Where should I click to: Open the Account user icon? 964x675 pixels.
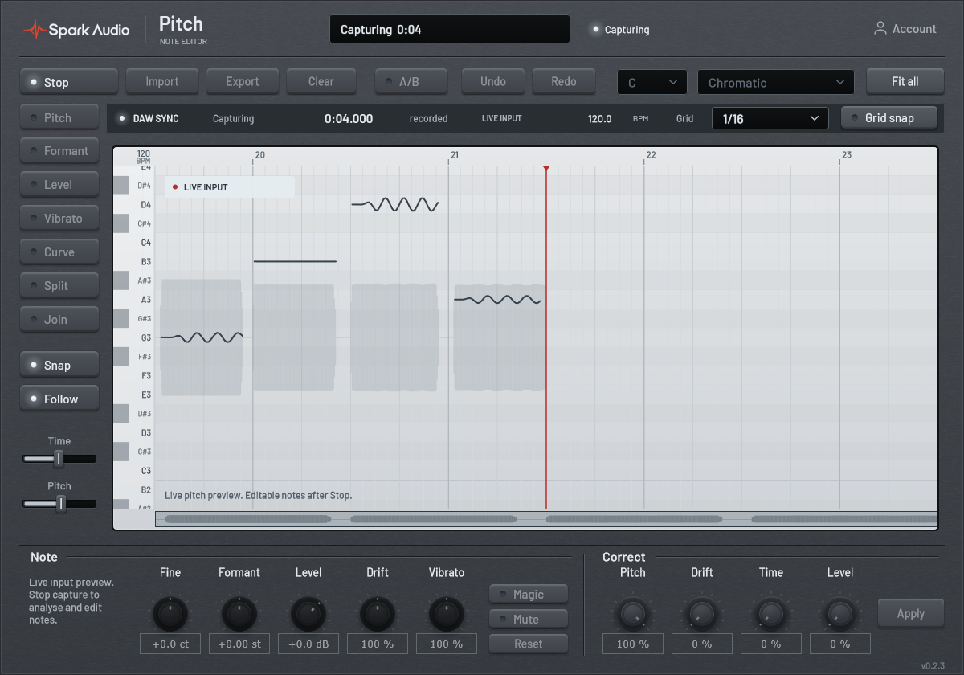pyautogui.click(x=880, y=28)
